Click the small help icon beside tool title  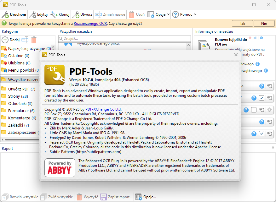click(x=262, y=38)
